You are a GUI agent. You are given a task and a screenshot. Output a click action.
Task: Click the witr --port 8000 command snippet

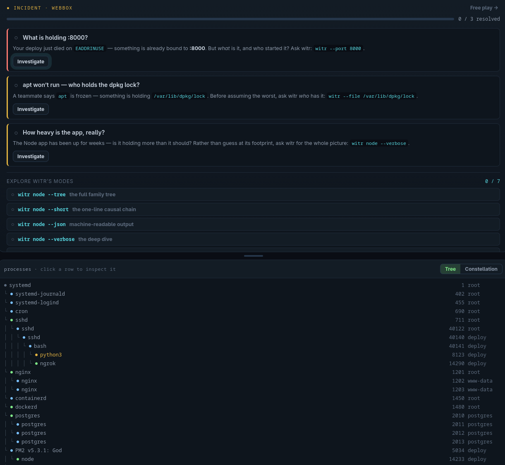(338, 48)
